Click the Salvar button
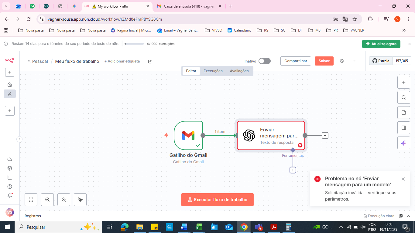 point(324,61)
